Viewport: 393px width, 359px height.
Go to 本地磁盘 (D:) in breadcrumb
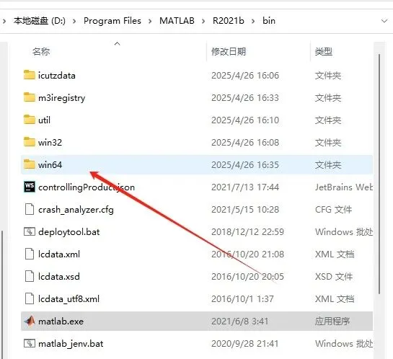click(x=40, y=21)
